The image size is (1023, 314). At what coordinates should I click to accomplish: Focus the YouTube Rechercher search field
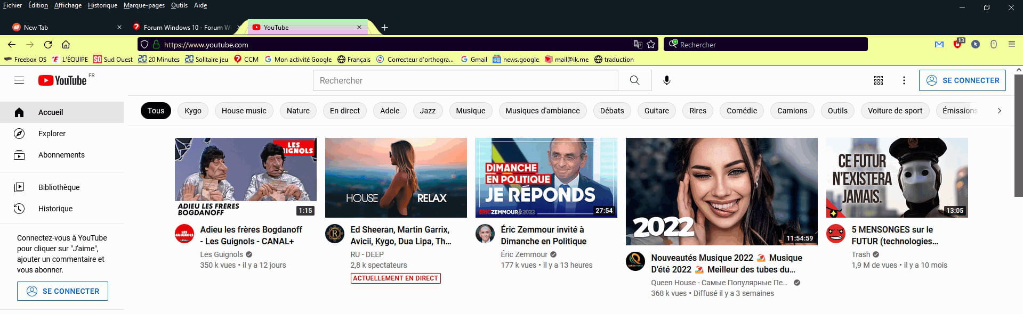(465, 80)
